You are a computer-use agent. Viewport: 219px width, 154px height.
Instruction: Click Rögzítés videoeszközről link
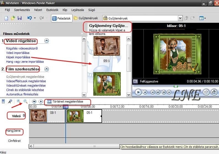point(22,48)
